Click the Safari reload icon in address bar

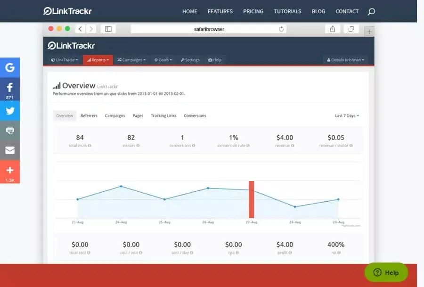pos(281,29)
